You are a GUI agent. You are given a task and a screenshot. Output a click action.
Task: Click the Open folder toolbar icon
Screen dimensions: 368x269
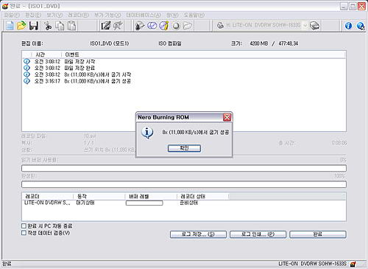(21, 26)
